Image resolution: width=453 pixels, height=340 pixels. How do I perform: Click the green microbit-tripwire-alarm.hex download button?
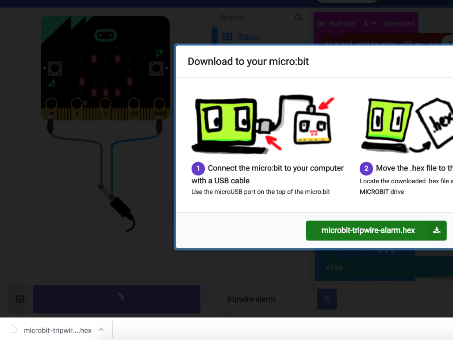point(376,230)
